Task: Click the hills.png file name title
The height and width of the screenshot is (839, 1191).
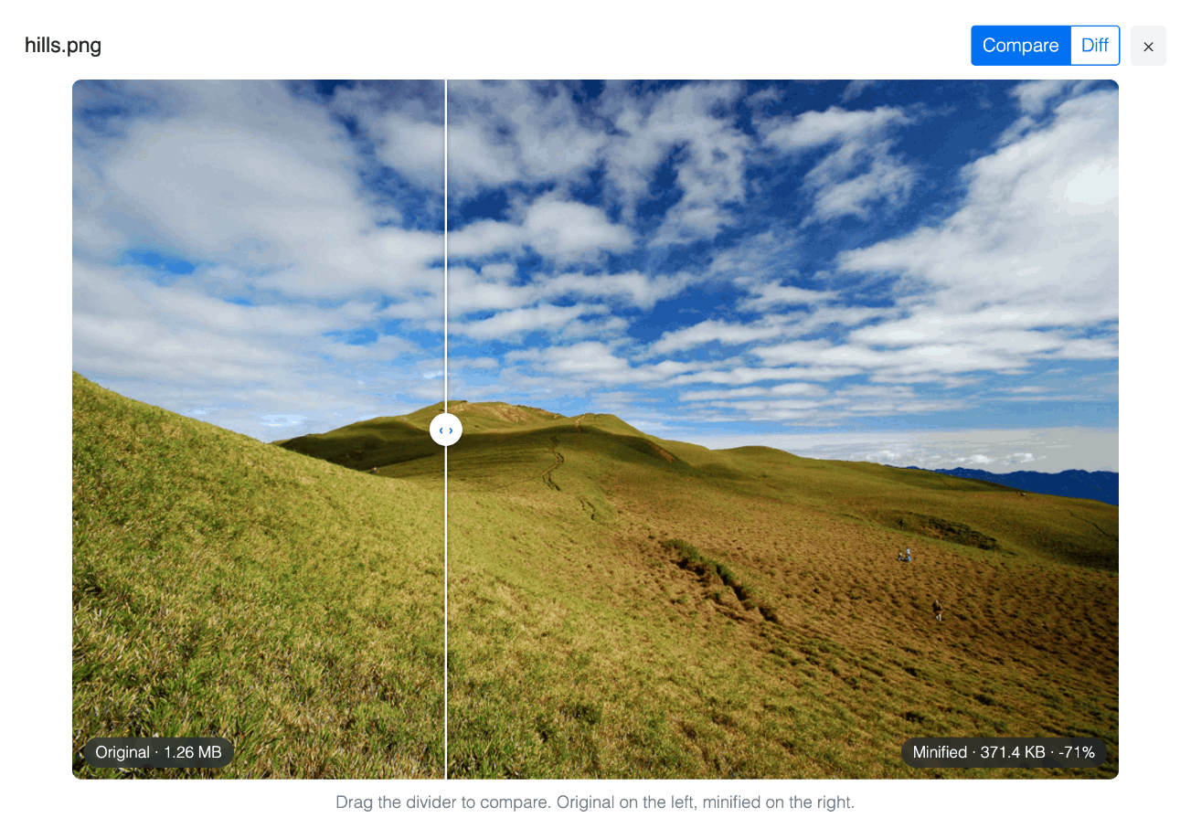Action: click(63, 46)
